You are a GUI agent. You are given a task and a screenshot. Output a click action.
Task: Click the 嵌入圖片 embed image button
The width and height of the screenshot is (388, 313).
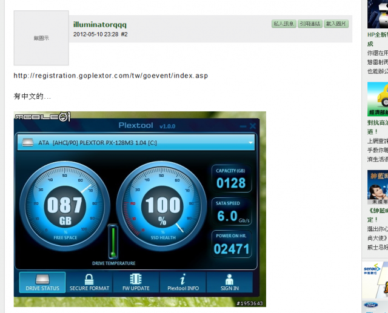pyautogui.click(x=336, y=24)
